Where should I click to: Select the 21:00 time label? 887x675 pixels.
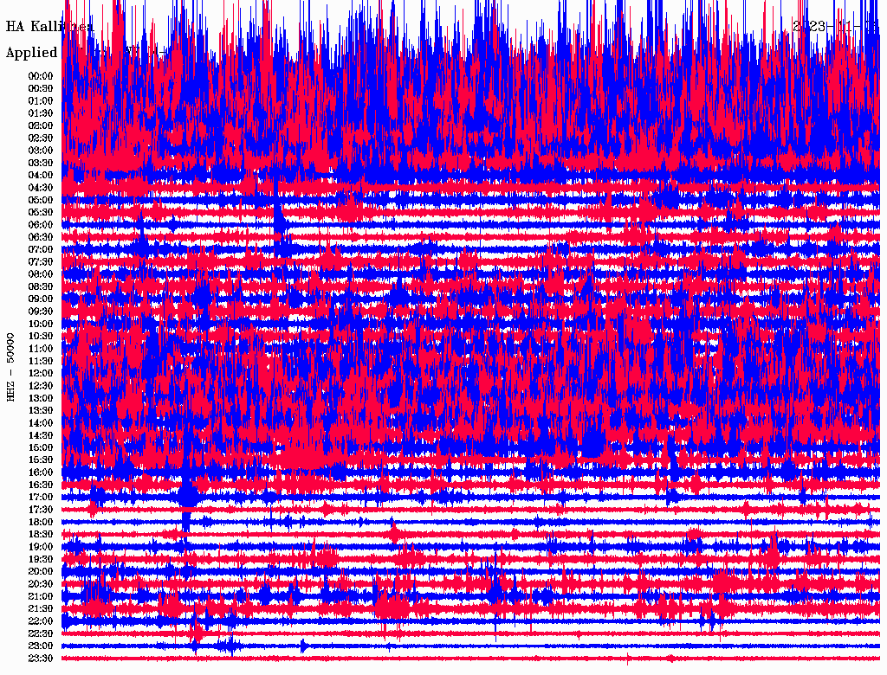[41, 596]
